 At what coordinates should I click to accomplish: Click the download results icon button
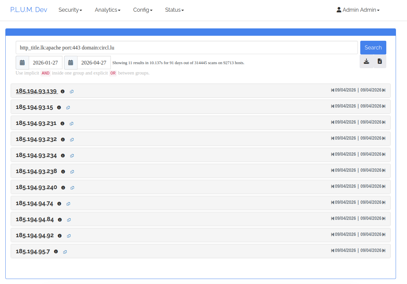366,61
